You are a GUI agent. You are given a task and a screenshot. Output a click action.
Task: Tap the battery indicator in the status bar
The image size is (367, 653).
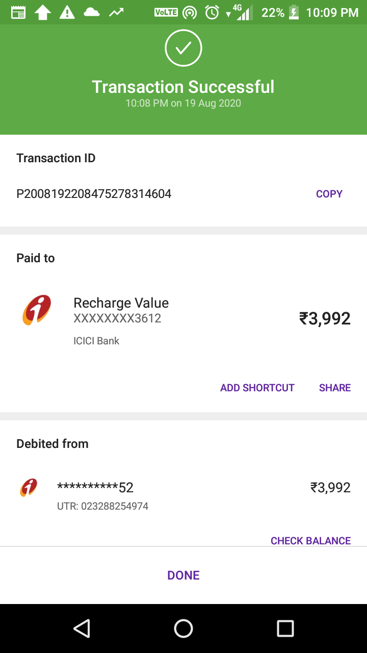294,12
